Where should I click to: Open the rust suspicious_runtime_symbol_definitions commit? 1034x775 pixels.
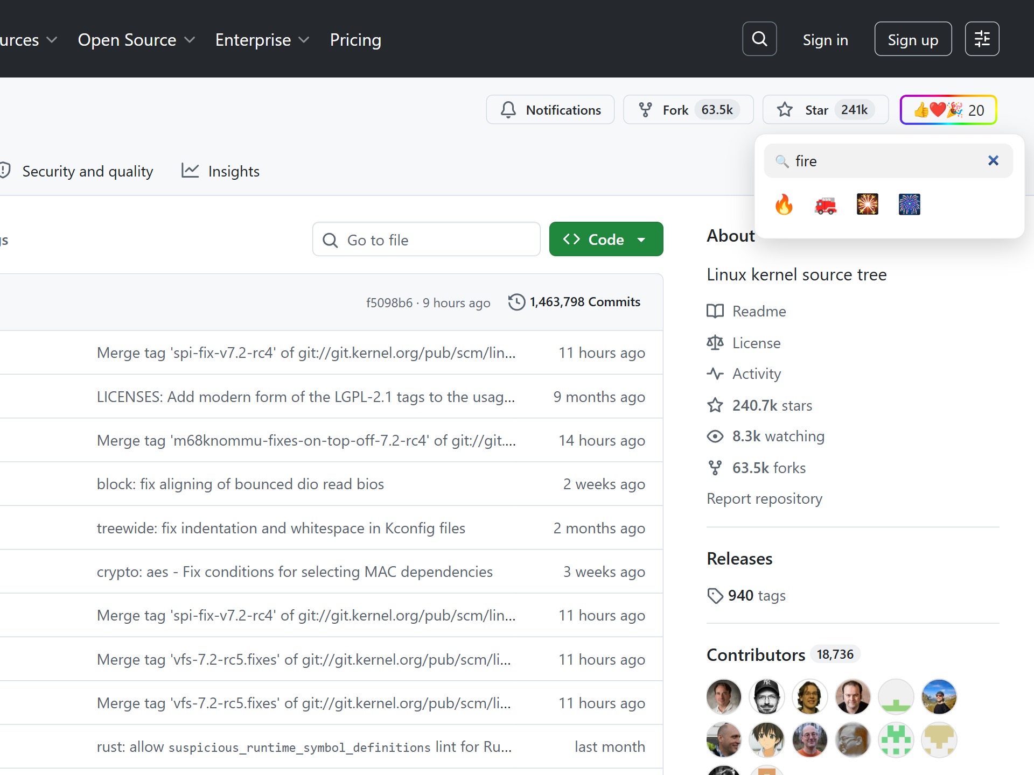pos(304,746)
